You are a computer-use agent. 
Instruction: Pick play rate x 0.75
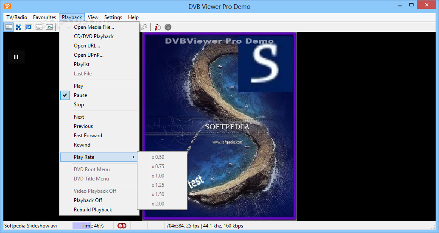[x=162, y=166]
